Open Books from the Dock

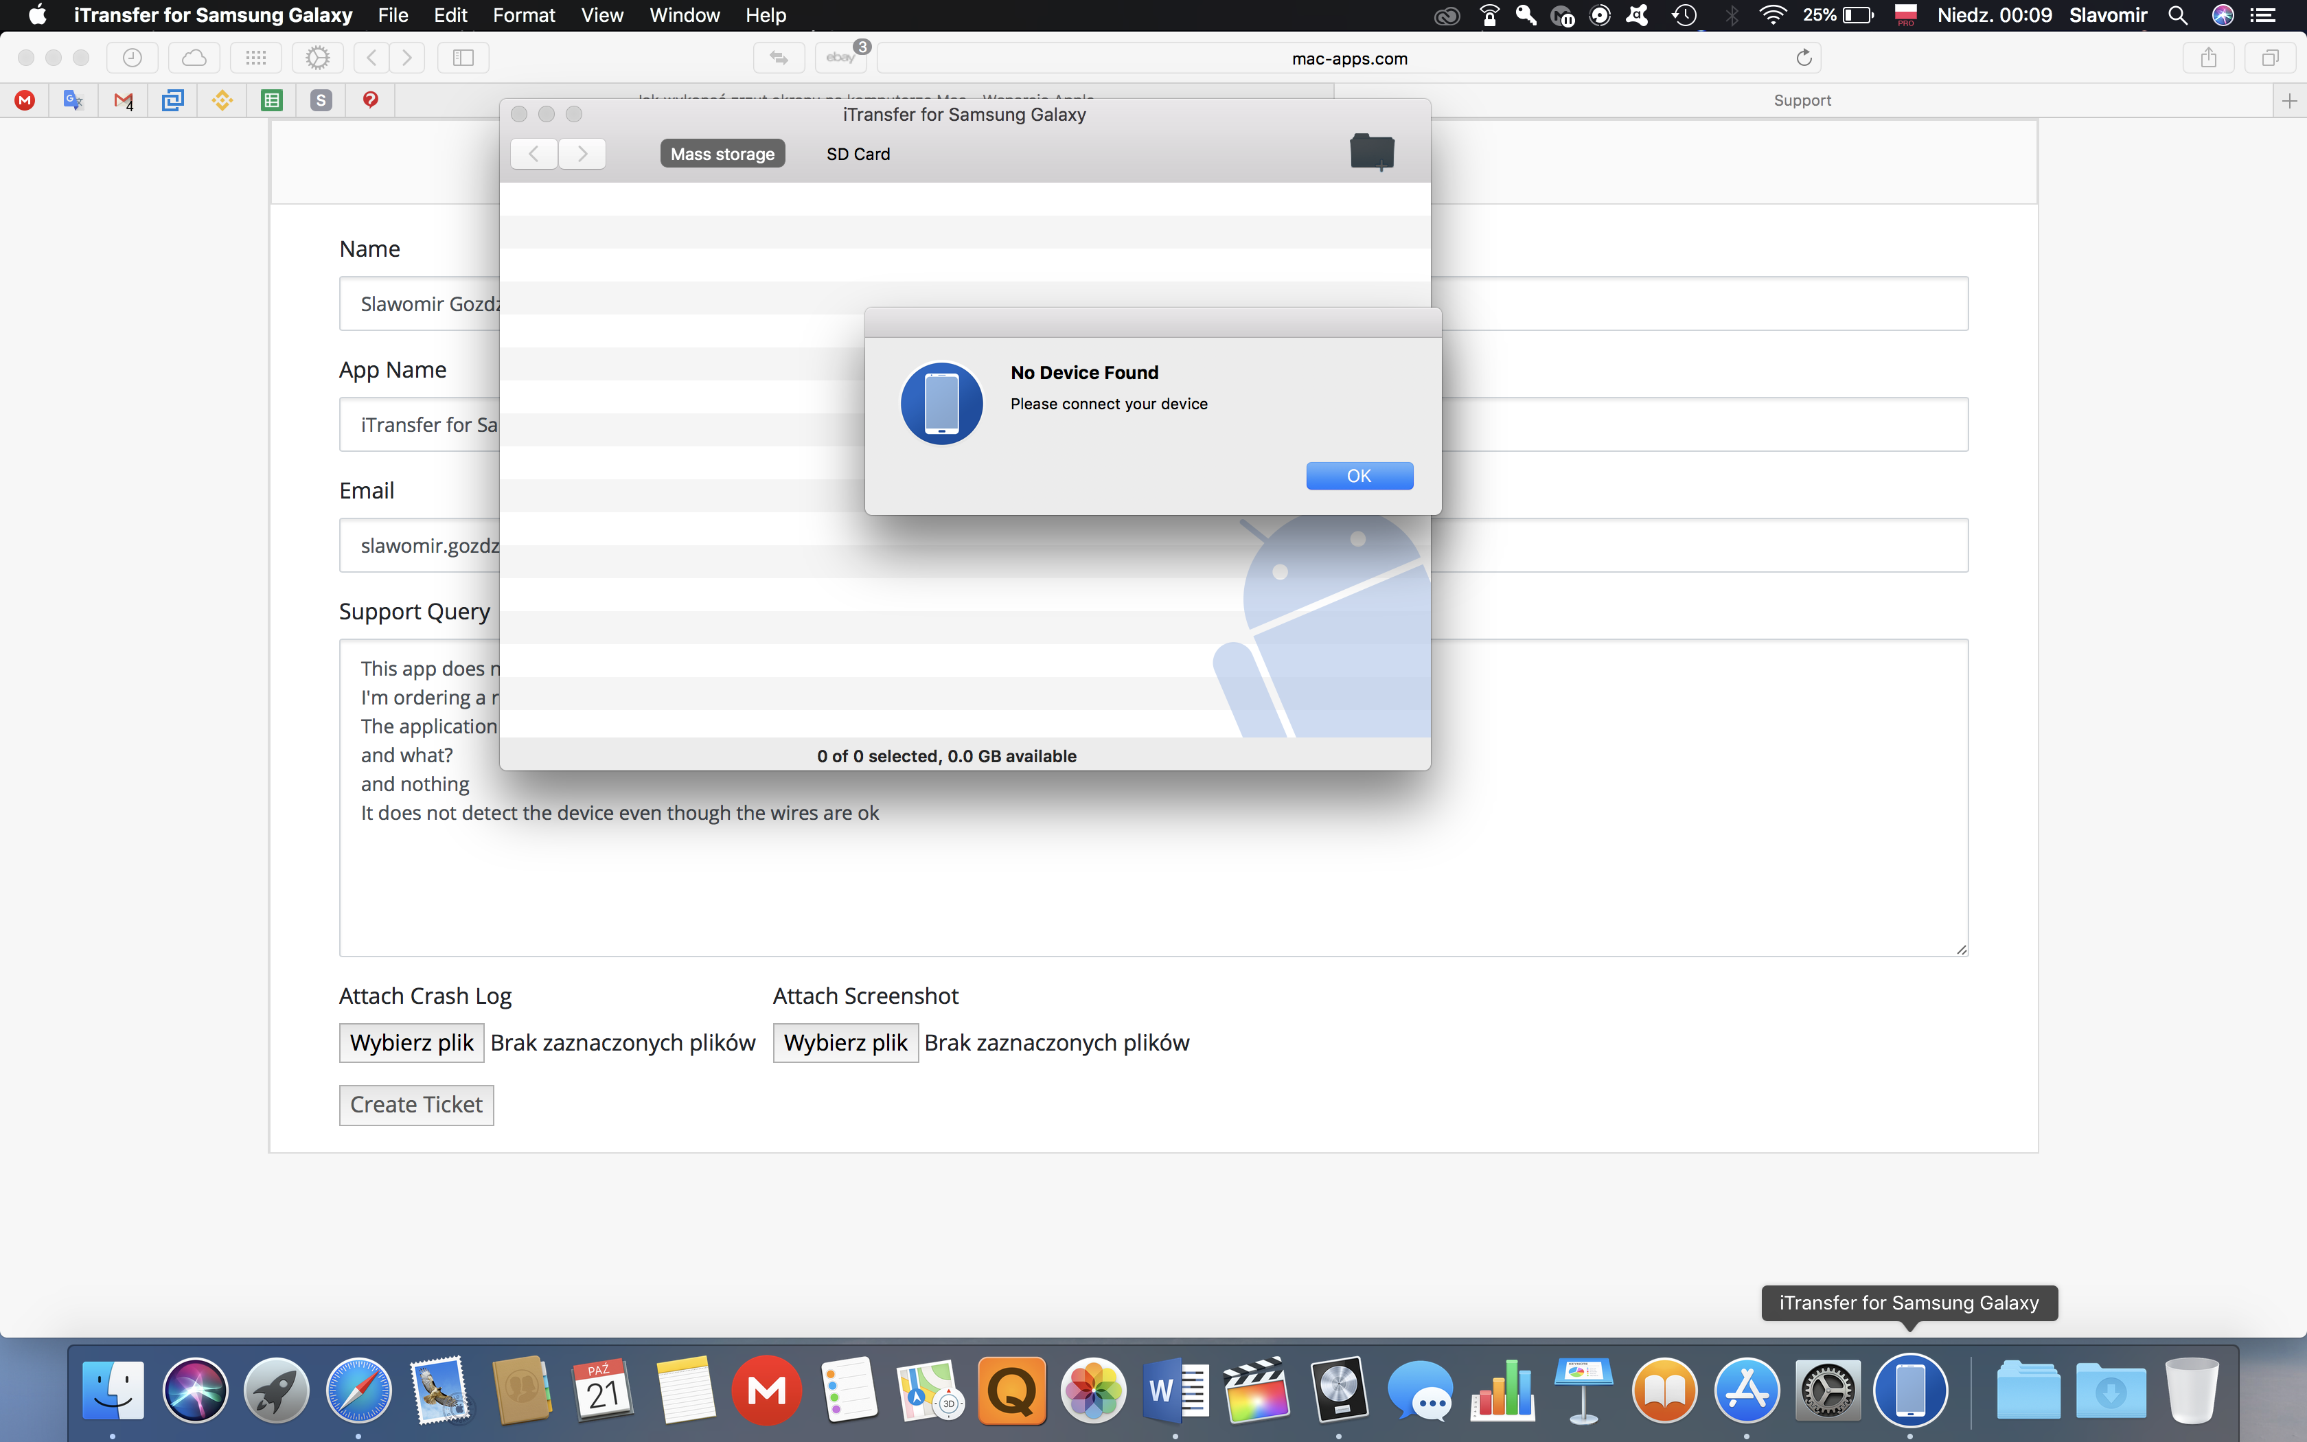[1666, 1390]
